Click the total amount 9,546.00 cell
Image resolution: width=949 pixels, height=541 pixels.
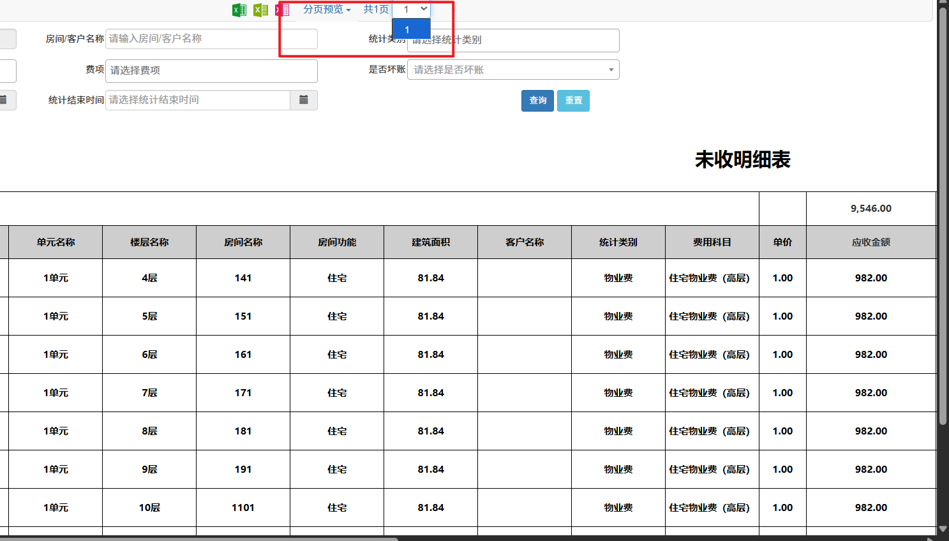pyautogui.click(x=871, y=209)
